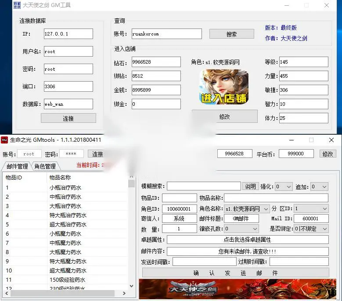This screenshot has width=342, height=301.
Task: Click the 搜索 button
Action: pos(232,34)
